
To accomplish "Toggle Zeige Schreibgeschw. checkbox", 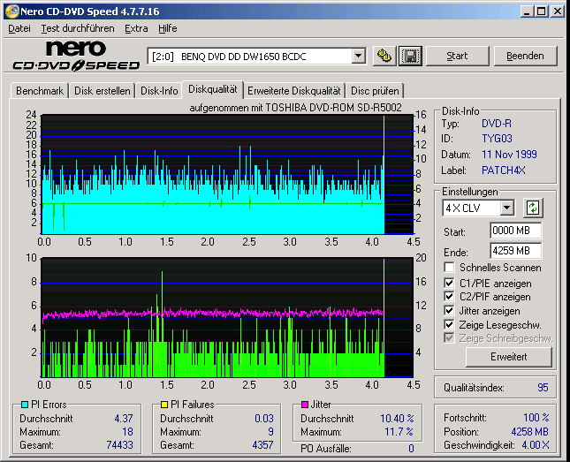I will click(x=449, y=338).
